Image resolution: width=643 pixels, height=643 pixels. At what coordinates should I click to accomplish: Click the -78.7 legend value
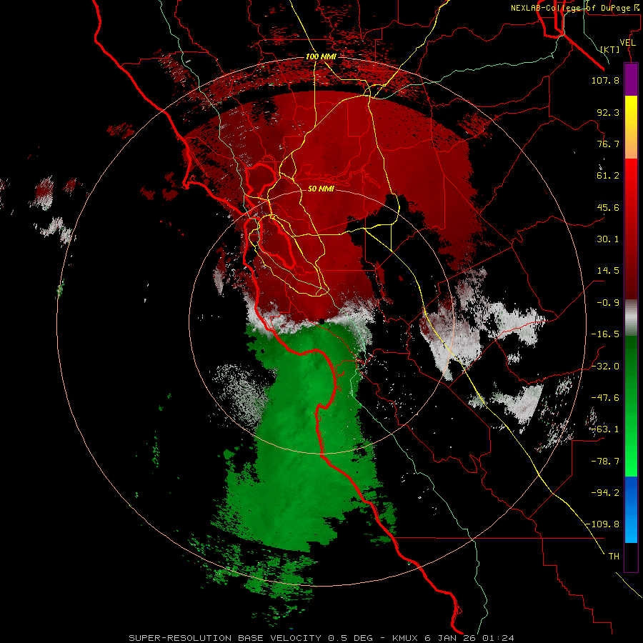[x=605, y=462]
